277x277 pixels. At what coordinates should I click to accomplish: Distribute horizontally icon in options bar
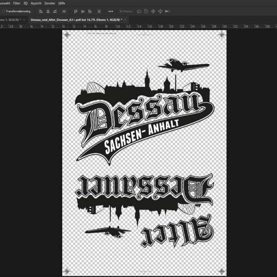pyautogui.click(x=99, y=12)
